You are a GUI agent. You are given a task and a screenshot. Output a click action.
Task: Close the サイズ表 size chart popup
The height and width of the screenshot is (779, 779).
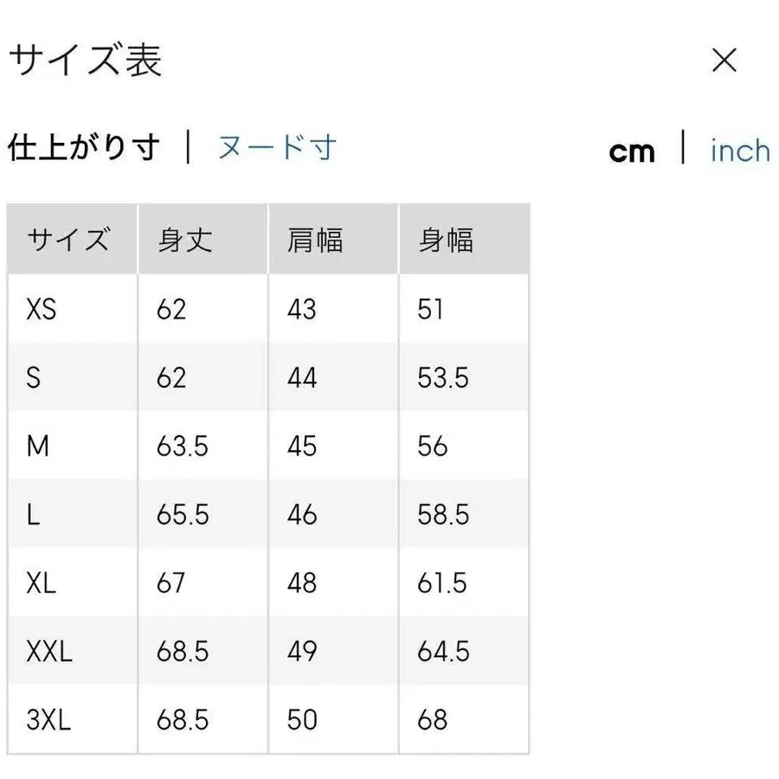[x=724, y=61]
